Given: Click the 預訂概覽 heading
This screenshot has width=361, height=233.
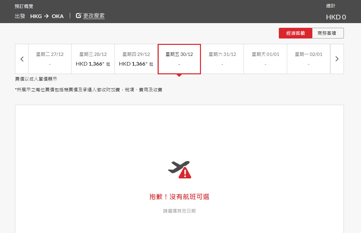Looking at the screenshot, I should (x=24, y=6).
